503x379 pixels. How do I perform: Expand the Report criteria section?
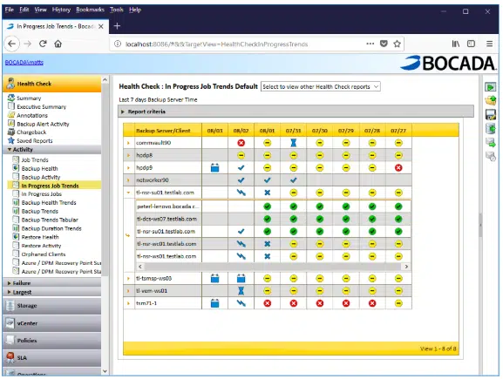point(123,112)
